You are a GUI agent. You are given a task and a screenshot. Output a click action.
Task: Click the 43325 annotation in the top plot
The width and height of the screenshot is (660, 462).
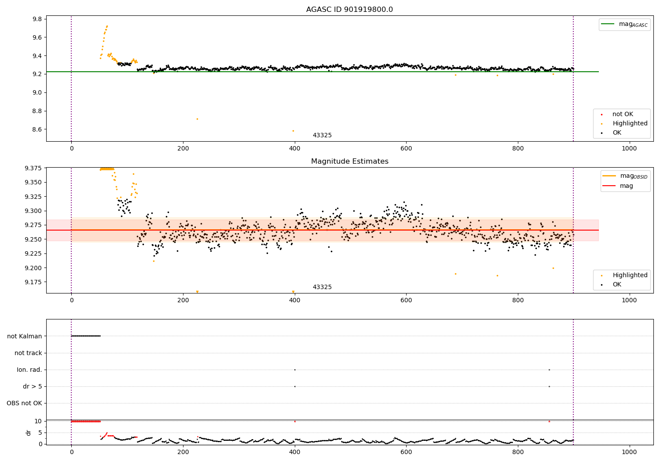322,136
